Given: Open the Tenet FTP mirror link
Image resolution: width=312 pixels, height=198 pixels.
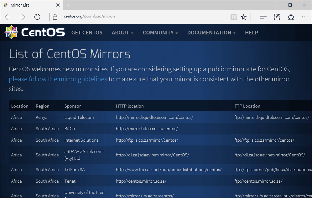Looking at the screenshot, I should click(x=258, y=181).
